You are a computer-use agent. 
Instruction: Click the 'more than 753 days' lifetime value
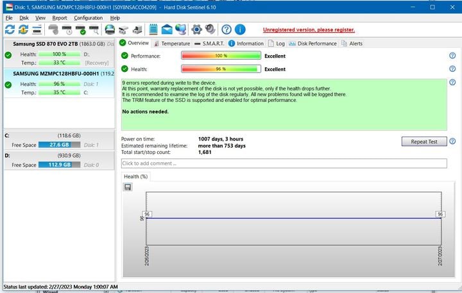(221, 146)
